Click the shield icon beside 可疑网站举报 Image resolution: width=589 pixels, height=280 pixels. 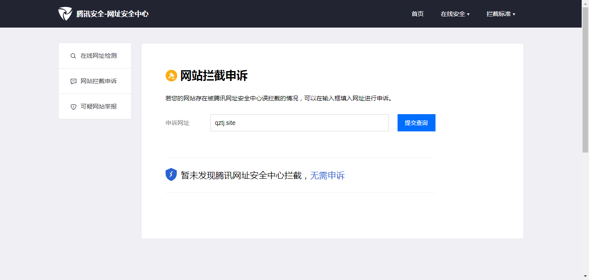pyautogui.click(x=73, y=107)
